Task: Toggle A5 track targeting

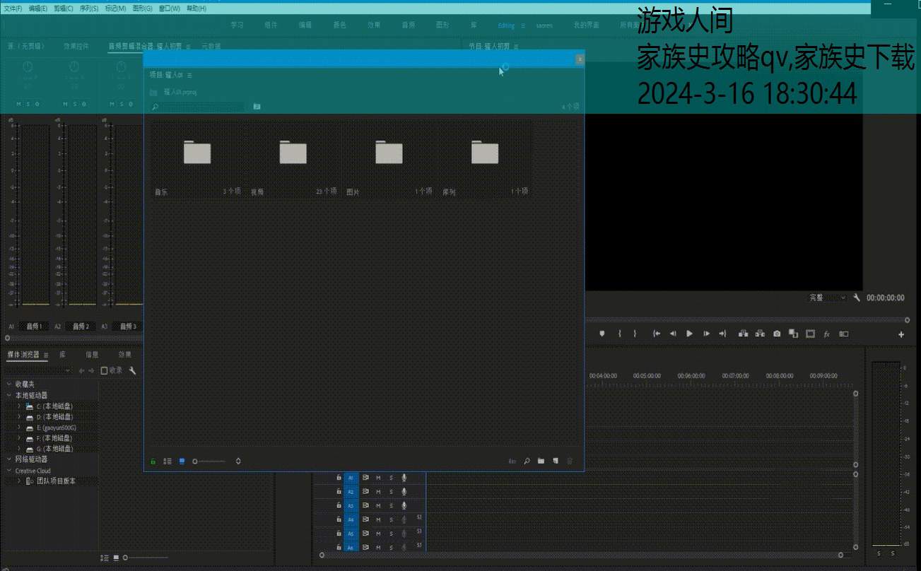Action: coord(351,534)
